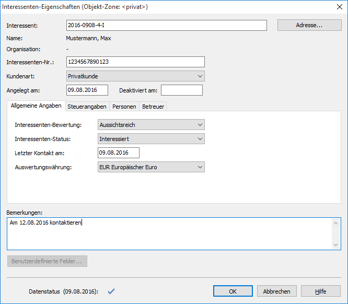
Task: Click the Abbrechen button
Action: pos(277,291)
